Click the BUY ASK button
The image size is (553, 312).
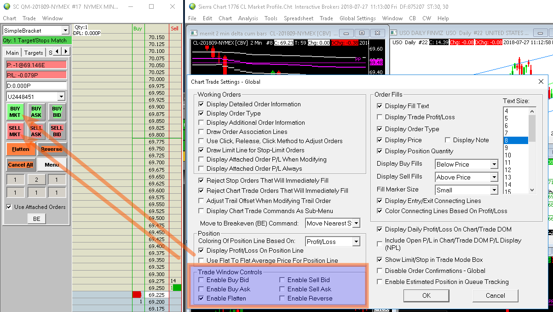click(36, 112)
